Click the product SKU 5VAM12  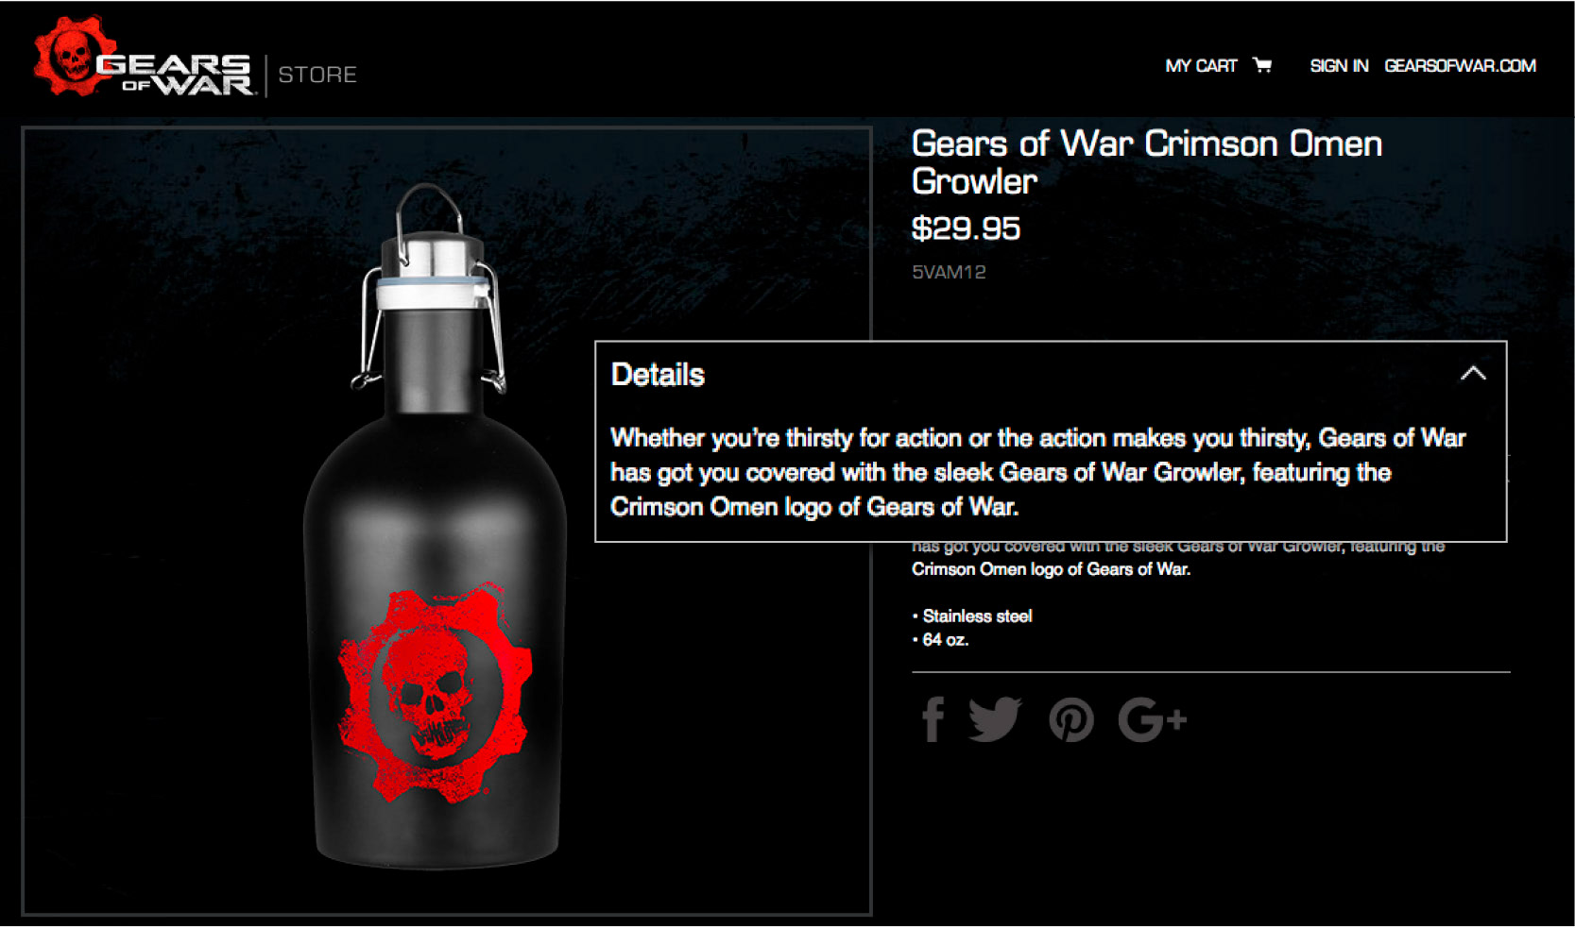(949, 272)
